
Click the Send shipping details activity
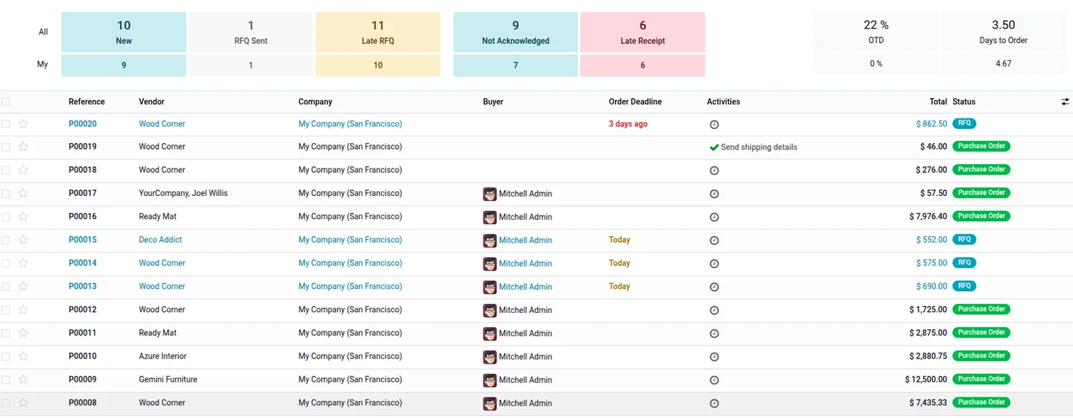[x=759, y=148]
